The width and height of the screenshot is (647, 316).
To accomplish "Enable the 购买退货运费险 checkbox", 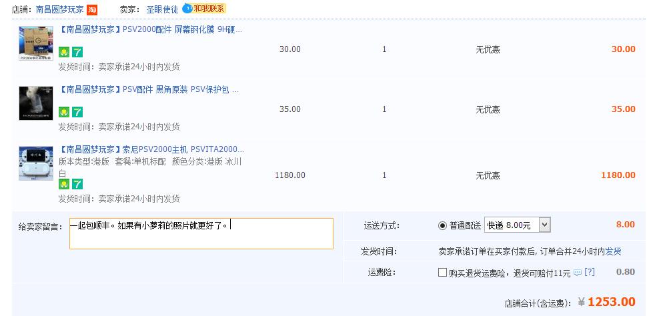I will pyautogui.click(x=442, y=272).
